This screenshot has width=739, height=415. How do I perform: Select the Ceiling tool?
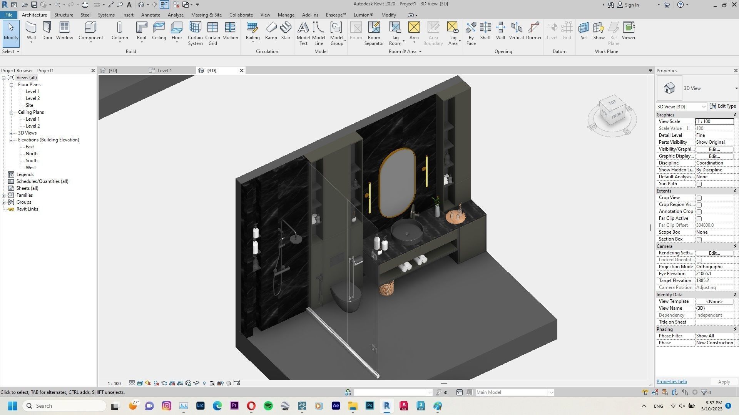point(159,31)
